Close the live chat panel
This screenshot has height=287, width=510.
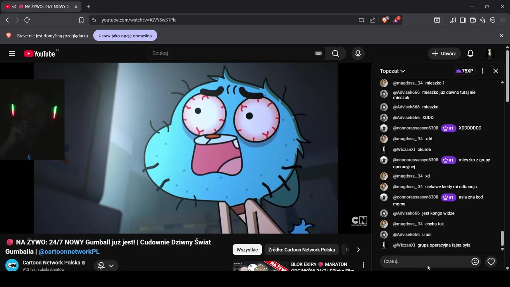pyautogui.click(x=496, y=71)
